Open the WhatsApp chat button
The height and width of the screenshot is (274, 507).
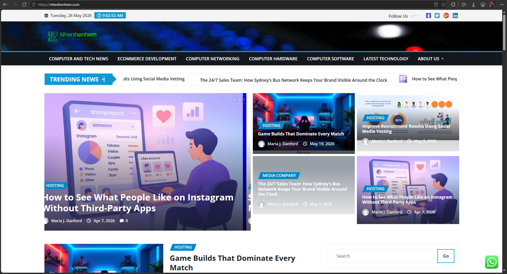[x=492, y=262]
